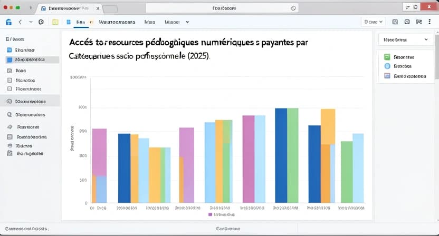
Task: Open the long-named menu after the active tab
Action: 117,22
